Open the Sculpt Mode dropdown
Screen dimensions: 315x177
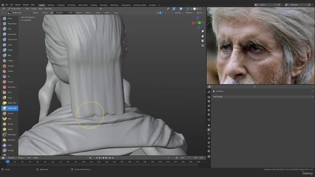point(15,9)
